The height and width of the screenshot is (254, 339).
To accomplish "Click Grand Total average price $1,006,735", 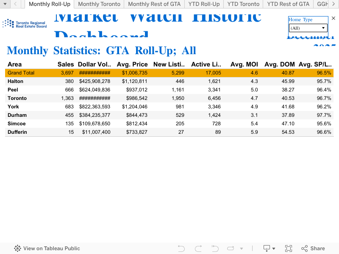I will [135, 73].
